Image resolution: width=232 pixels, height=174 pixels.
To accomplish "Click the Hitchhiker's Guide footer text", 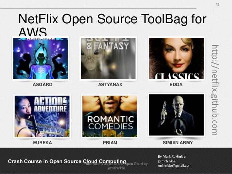I will (116, 166).
